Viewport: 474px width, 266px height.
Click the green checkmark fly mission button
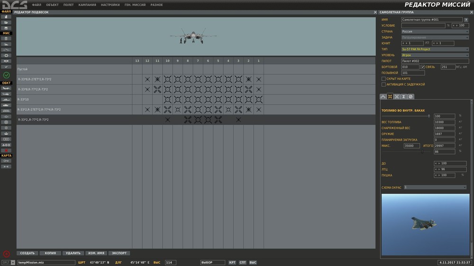point(6,75)
